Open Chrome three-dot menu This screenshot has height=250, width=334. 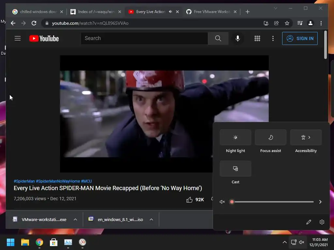point(321,23)
